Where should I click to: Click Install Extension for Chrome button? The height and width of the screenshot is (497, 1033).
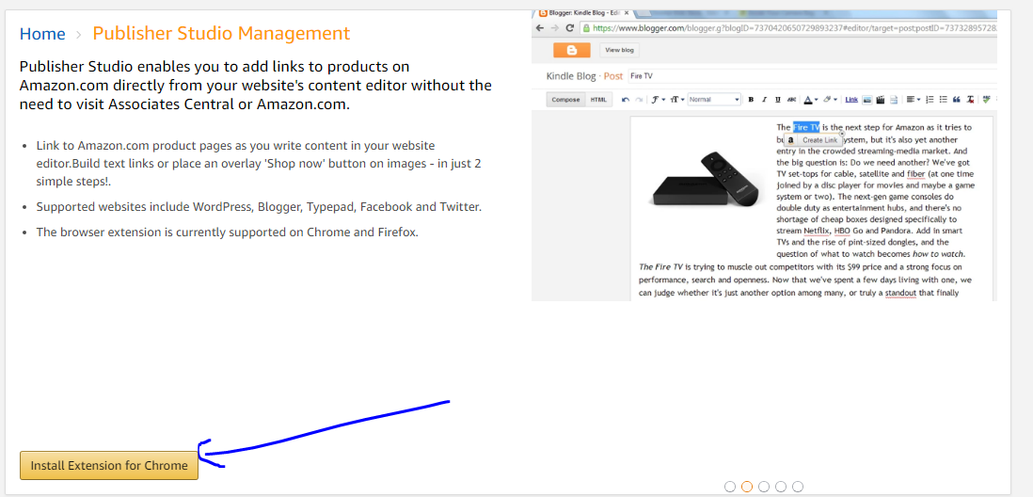click(x=109, y=465)
